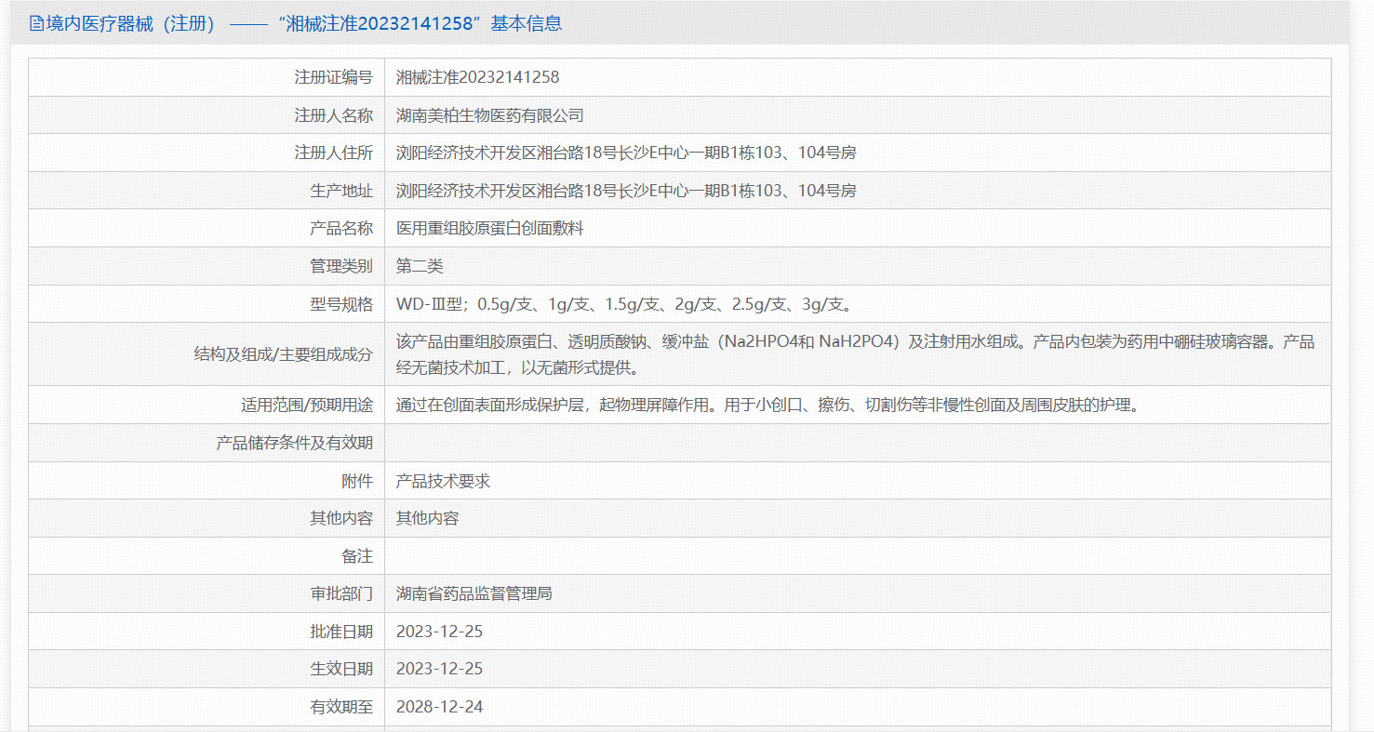Click the 批准日期 value 2023-12-25
This screenshot has height=732, width=1374.
coord(439,632)
